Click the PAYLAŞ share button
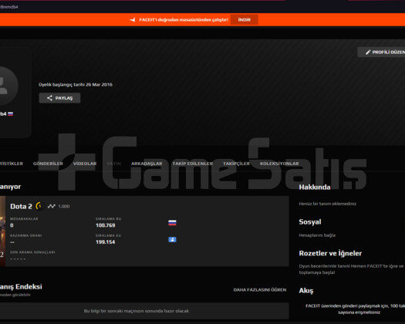 (x=59, y=98)
